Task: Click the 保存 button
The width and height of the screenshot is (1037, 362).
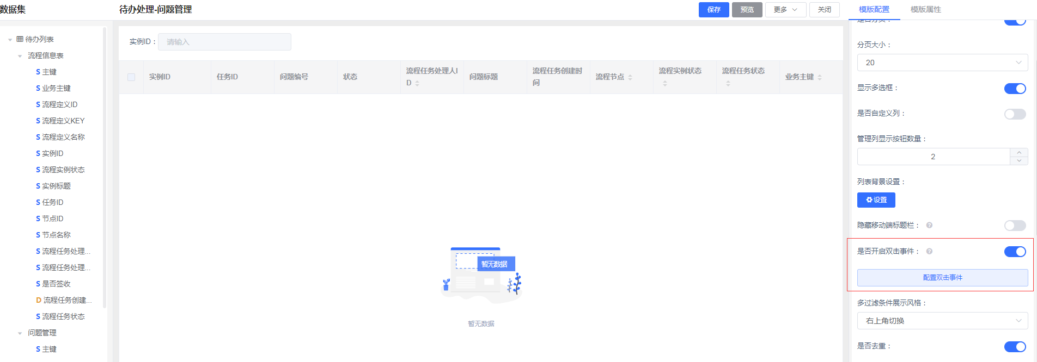Action: 713,10
